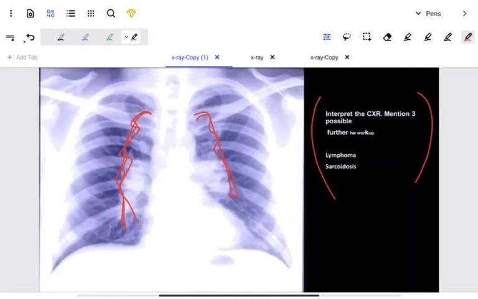
Task: Select the blue pen preset
Action: coord(85,37)
